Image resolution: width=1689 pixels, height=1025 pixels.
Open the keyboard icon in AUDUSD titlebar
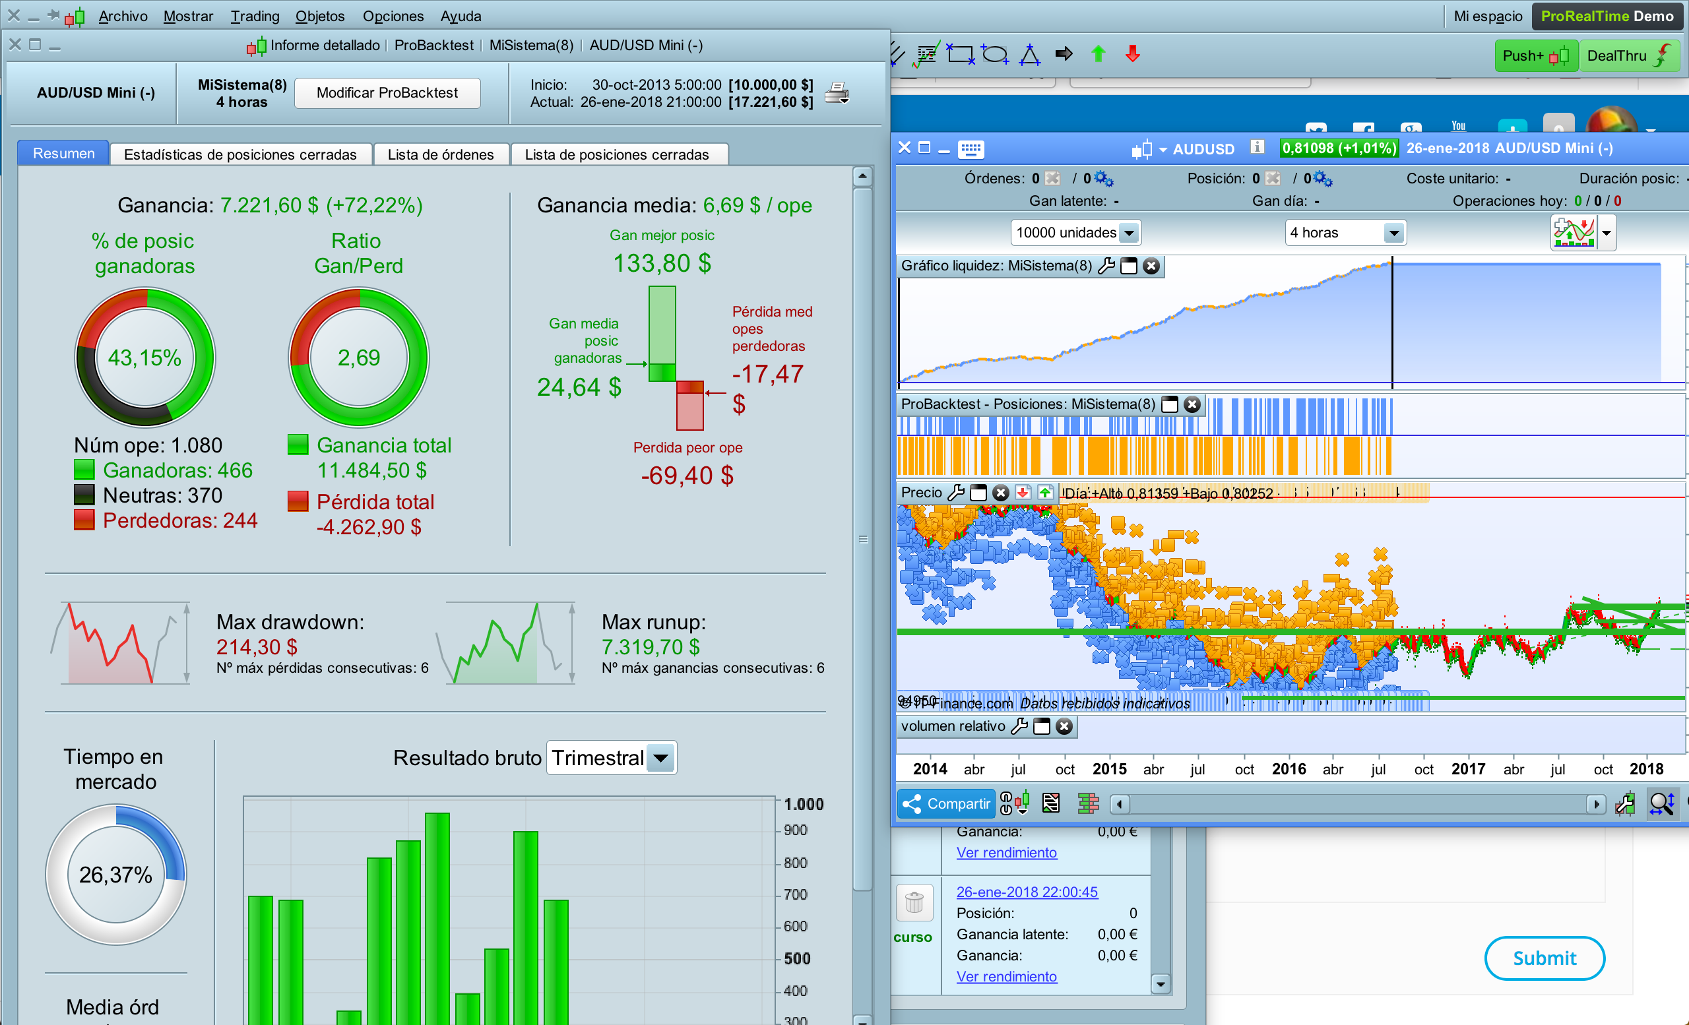971,148
